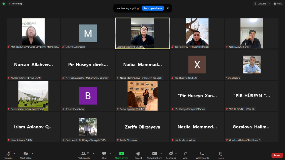
Task: Open the Participants panel
Action: [x=83, y=155]
